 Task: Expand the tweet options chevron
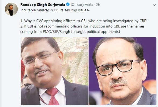pos(154,5)
